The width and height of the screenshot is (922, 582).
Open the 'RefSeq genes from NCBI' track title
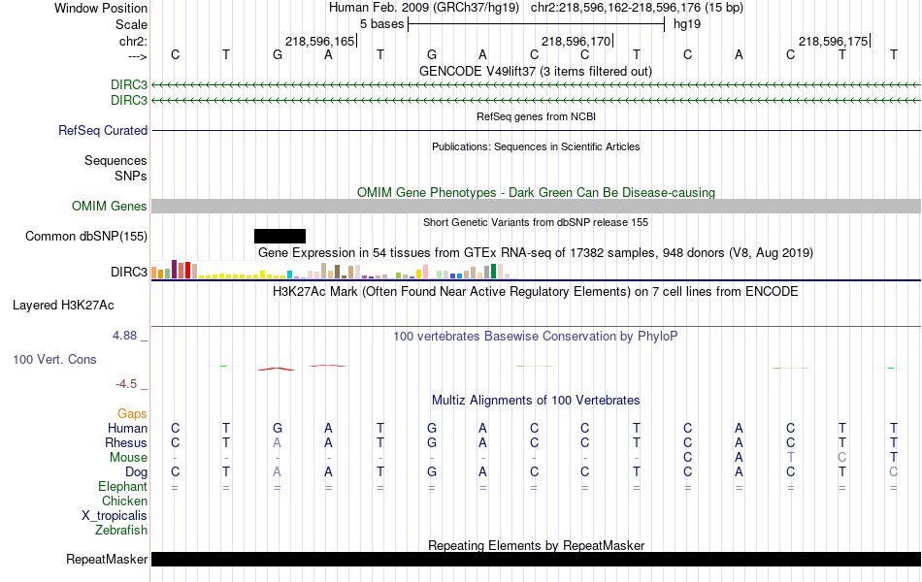(537, 116)
